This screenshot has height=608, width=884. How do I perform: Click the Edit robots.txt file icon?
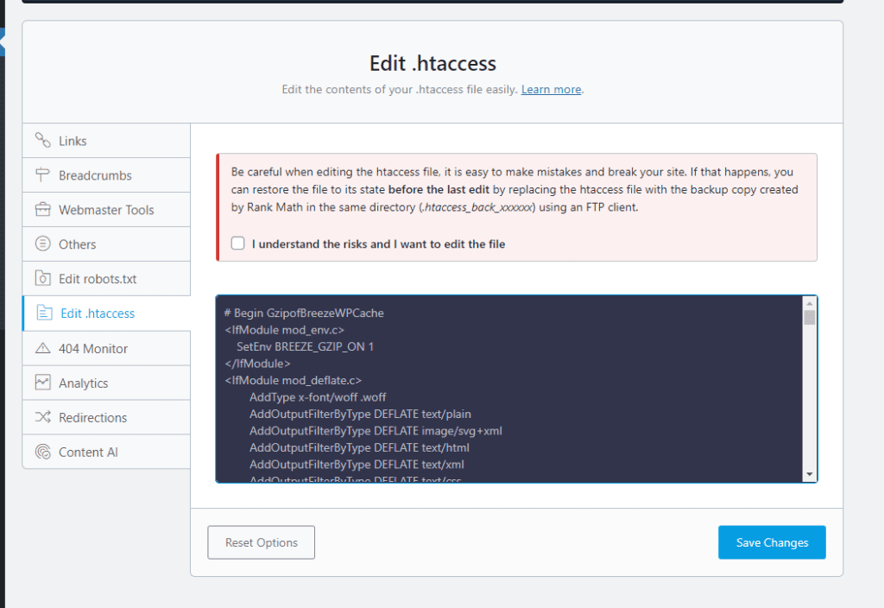pyautogui.click(x=43, y=278)
